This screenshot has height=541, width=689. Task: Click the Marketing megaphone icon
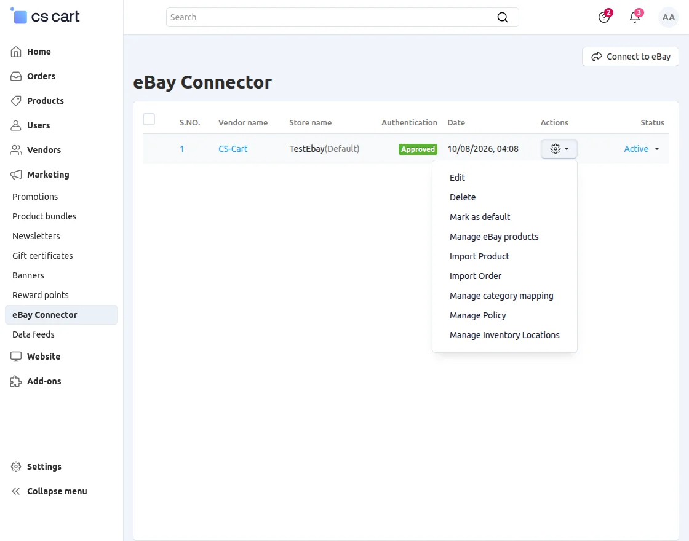[16, 175]
